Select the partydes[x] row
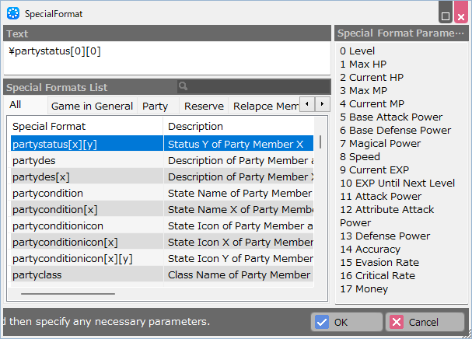 click(86, 176)
